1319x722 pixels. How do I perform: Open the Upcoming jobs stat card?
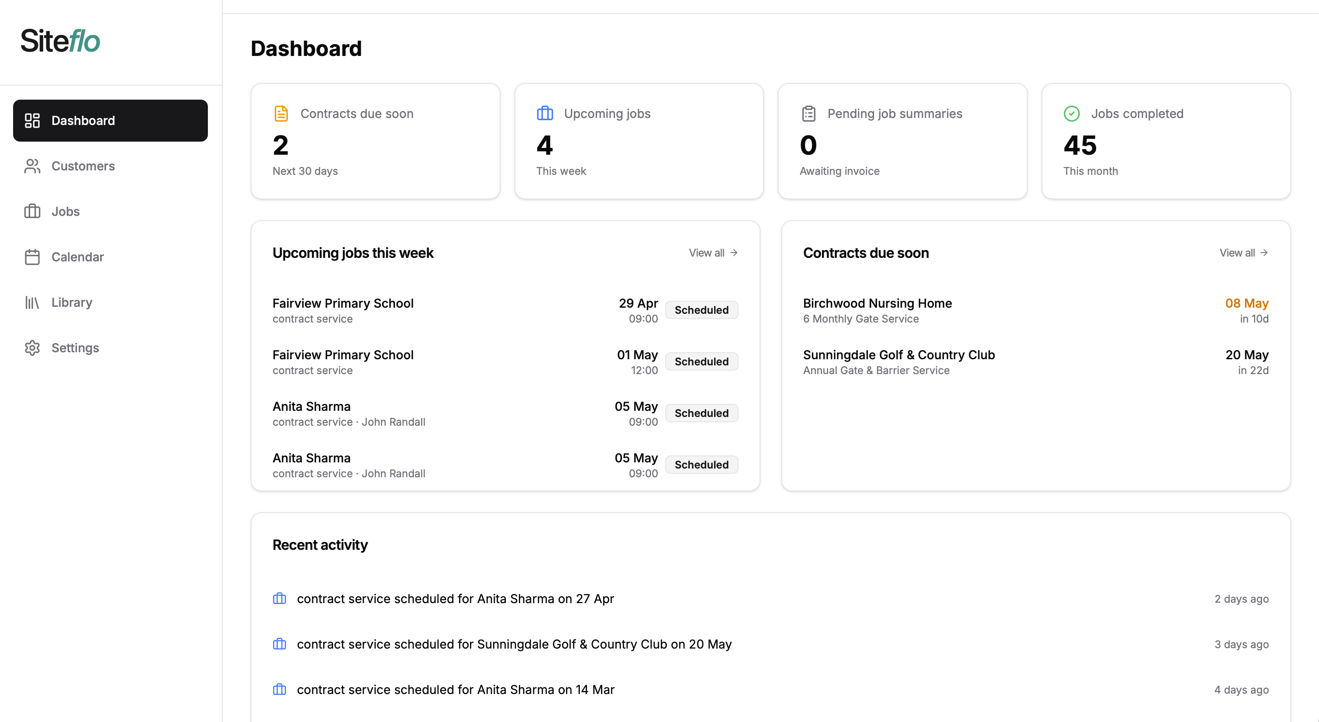point(639,141)
